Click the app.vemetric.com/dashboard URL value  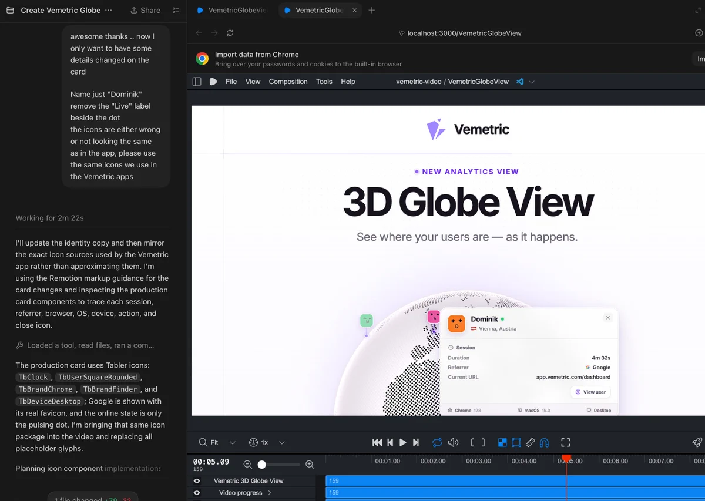(573, 377)
